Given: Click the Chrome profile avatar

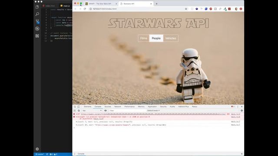Looking at the screenshot, I should tap(236, 9).
